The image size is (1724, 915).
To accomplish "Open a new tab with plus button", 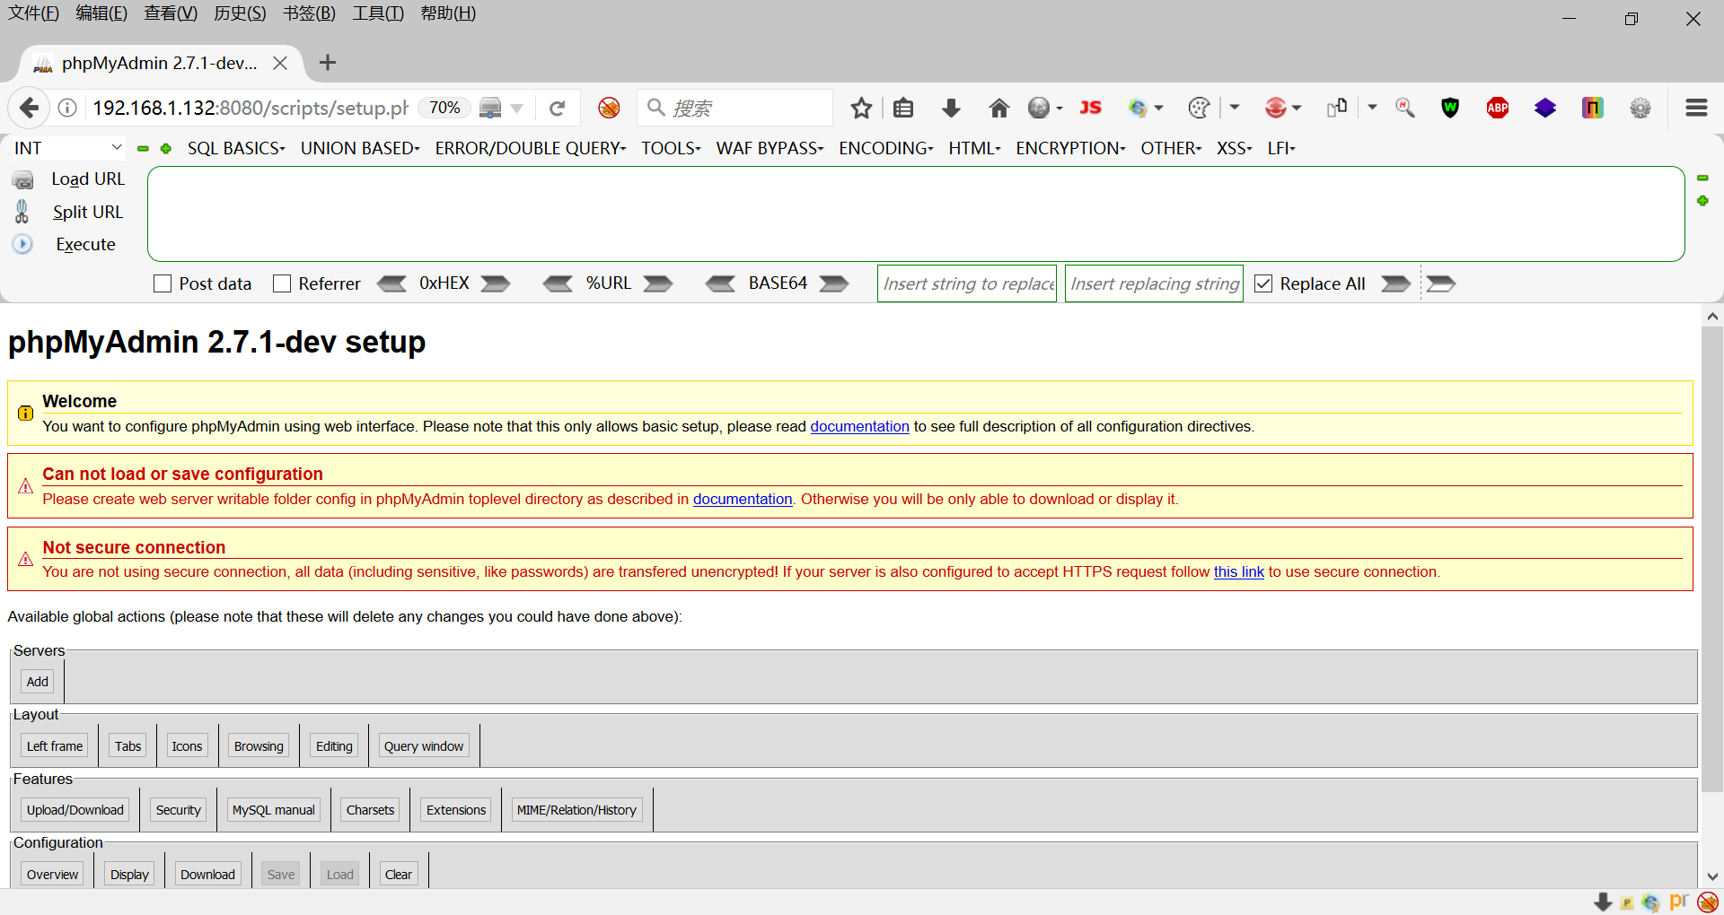I will point(328,63).
